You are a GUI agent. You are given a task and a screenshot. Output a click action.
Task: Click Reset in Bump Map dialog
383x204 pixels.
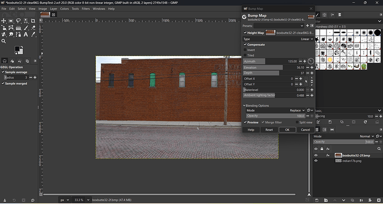269,130
